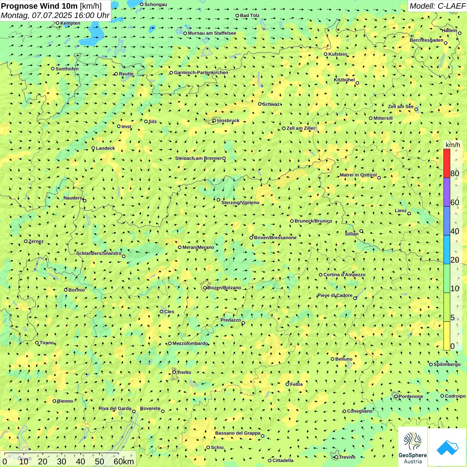Click the 'Mittersill' label
Screen dimensions: 467x467
point(383,118)
